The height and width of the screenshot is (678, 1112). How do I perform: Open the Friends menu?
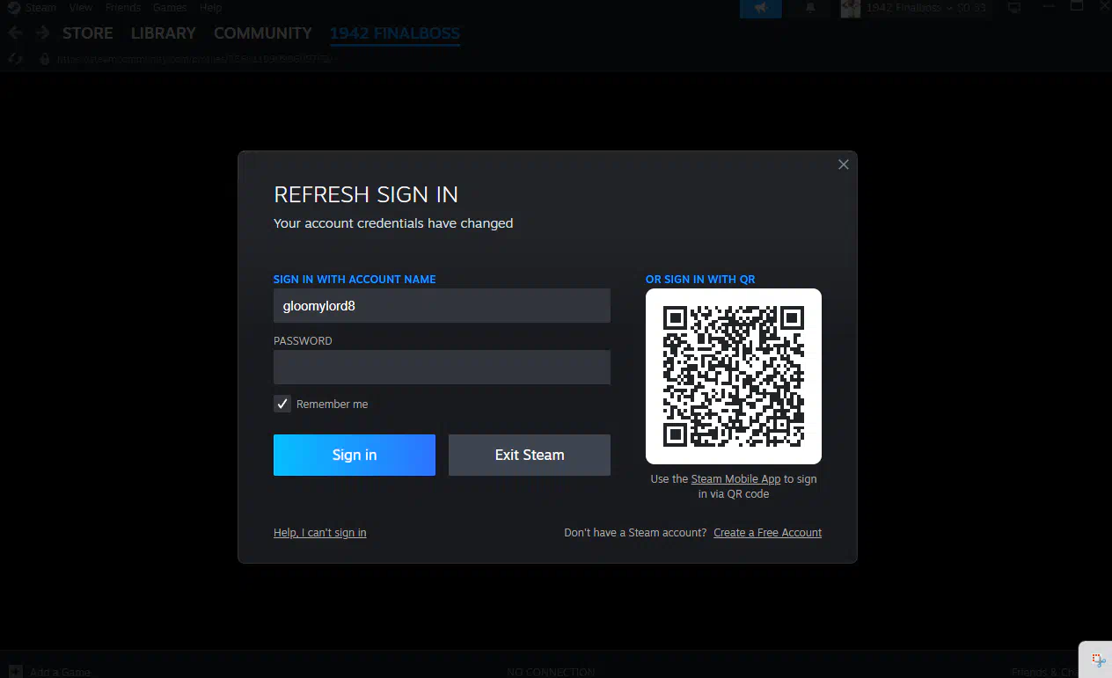pyautogui.click(x=122, y=7)
